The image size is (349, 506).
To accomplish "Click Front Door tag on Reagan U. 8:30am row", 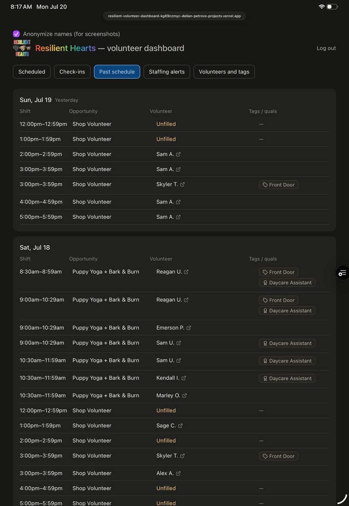I will (x=279, y=272).
